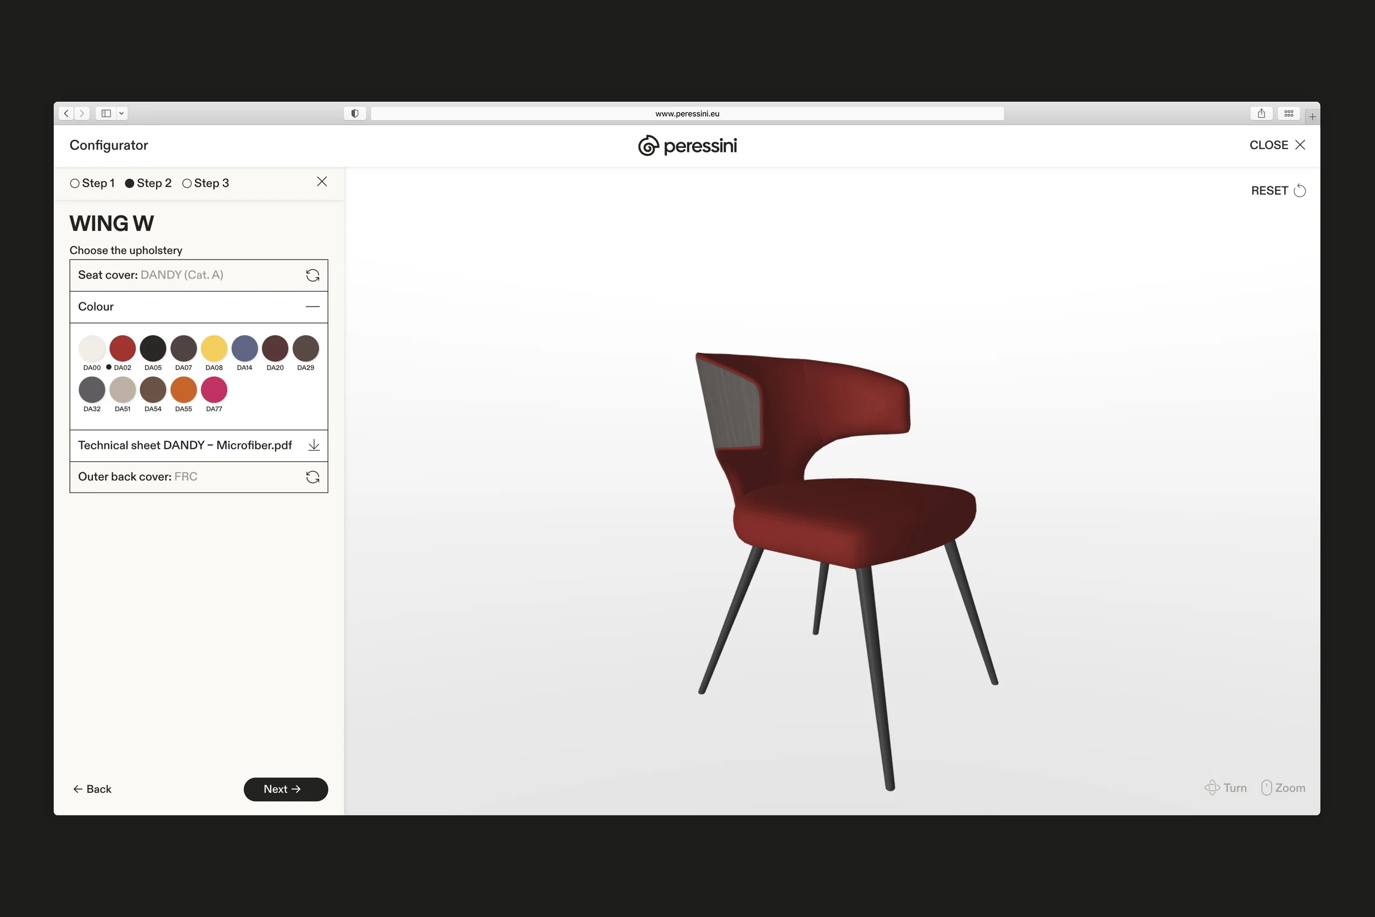Image resolution: width=1375 pixels, height=917 pixels.
Task: Click the Turn view icon
Action: click(1212, 788)
